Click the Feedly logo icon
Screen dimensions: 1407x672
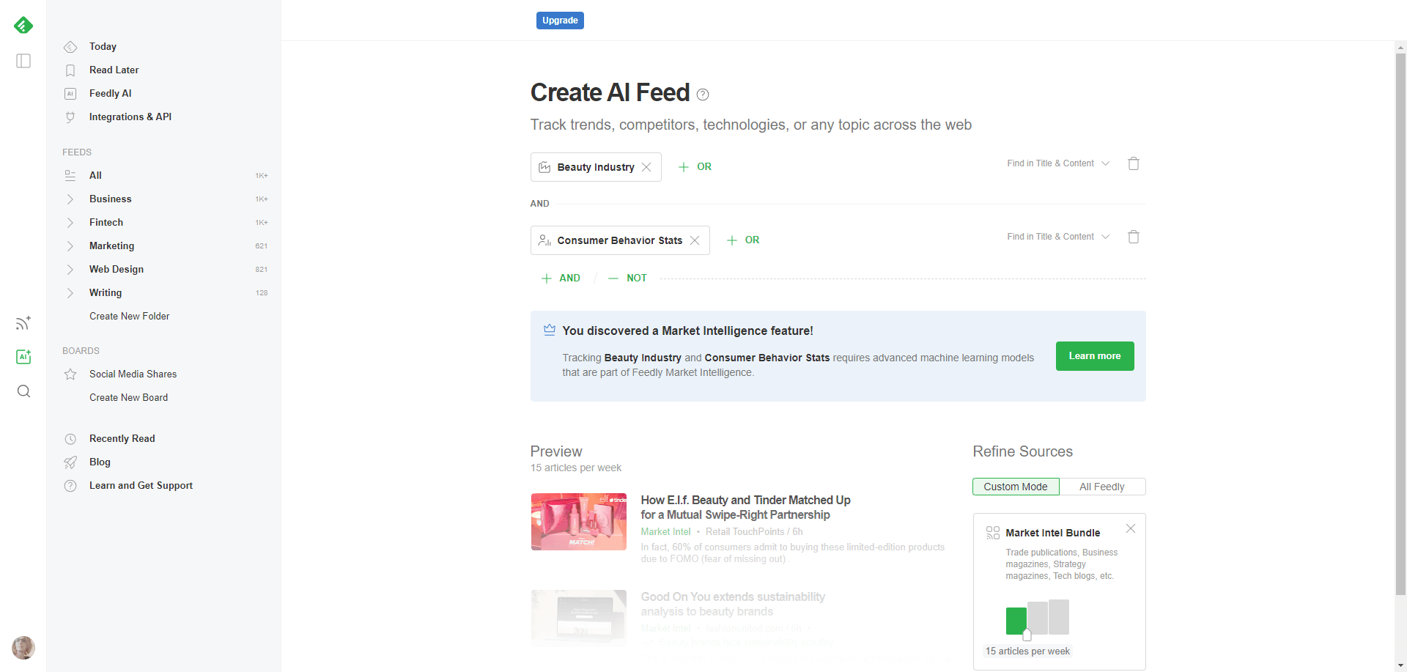[23, 25]
